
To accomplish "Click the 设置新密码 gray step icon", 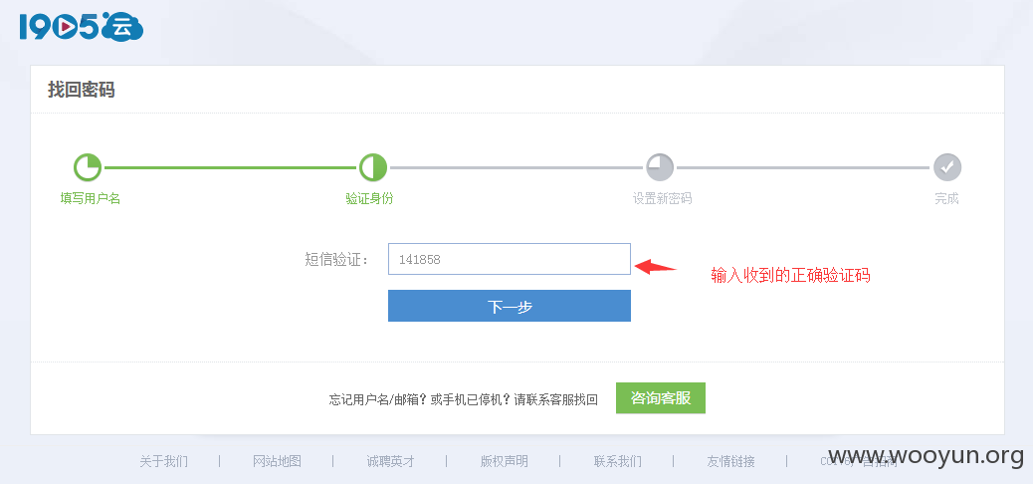I will (x=660, y=167).
